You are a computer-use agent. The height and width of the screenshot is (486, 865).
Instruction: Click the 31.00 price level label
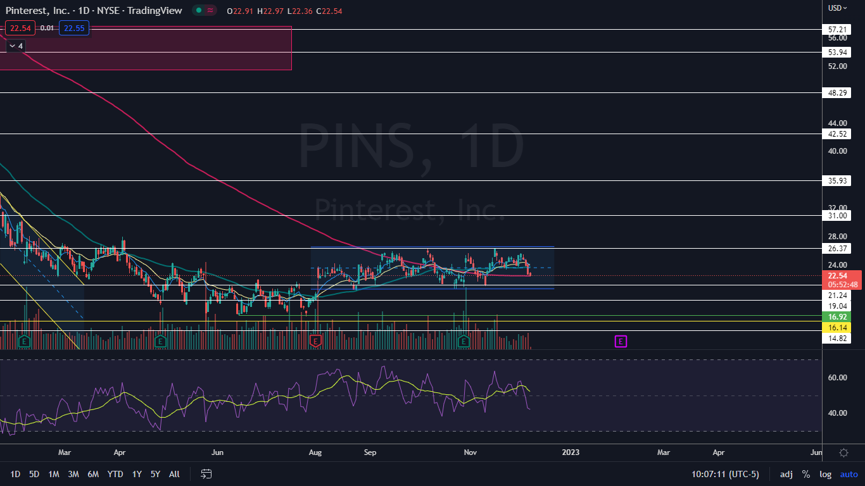838,215
